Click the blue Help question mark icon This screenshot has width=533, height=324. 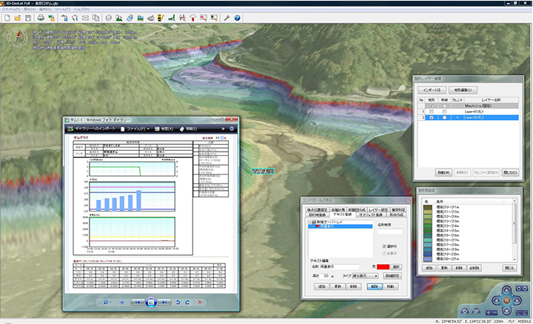point(238,16)
